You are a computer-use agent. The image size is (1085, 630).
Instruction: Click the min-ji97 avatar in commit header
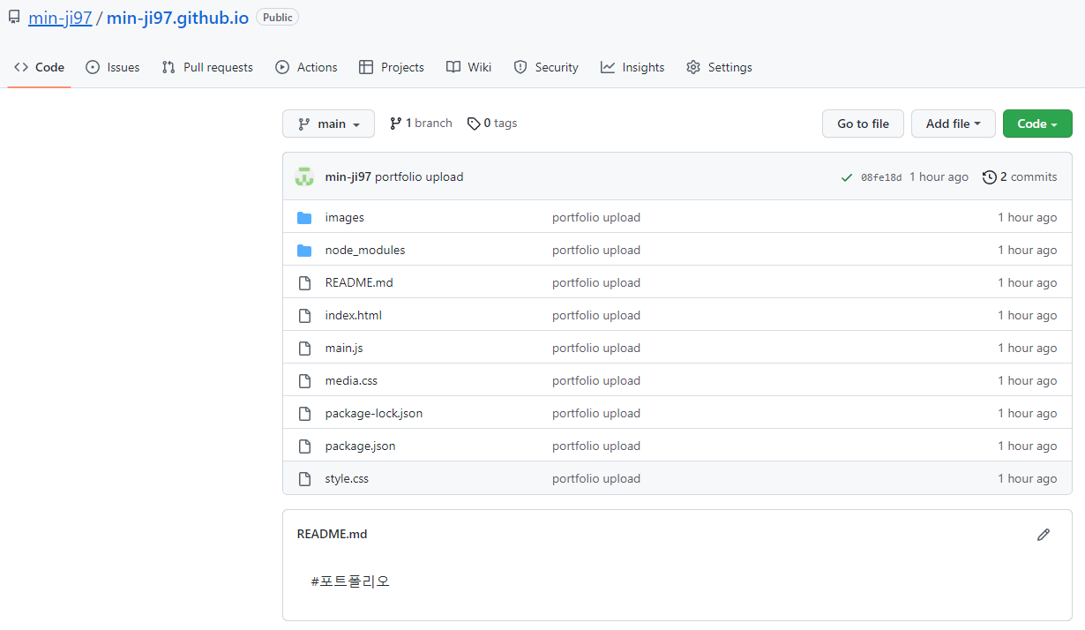pos(304,176)
